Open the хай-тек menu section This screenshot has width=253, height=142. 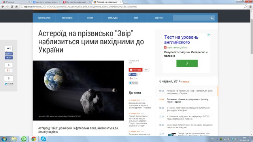tap(159, 18)
